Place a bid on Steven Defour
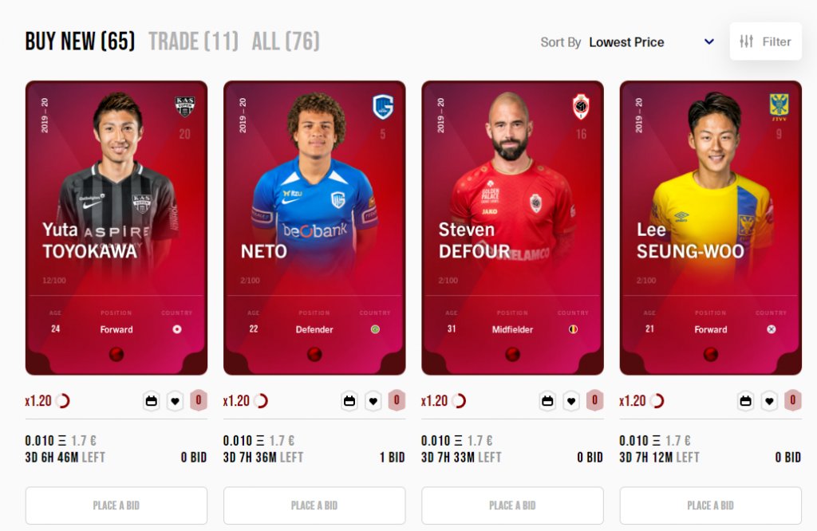 [x=512, y=505]
